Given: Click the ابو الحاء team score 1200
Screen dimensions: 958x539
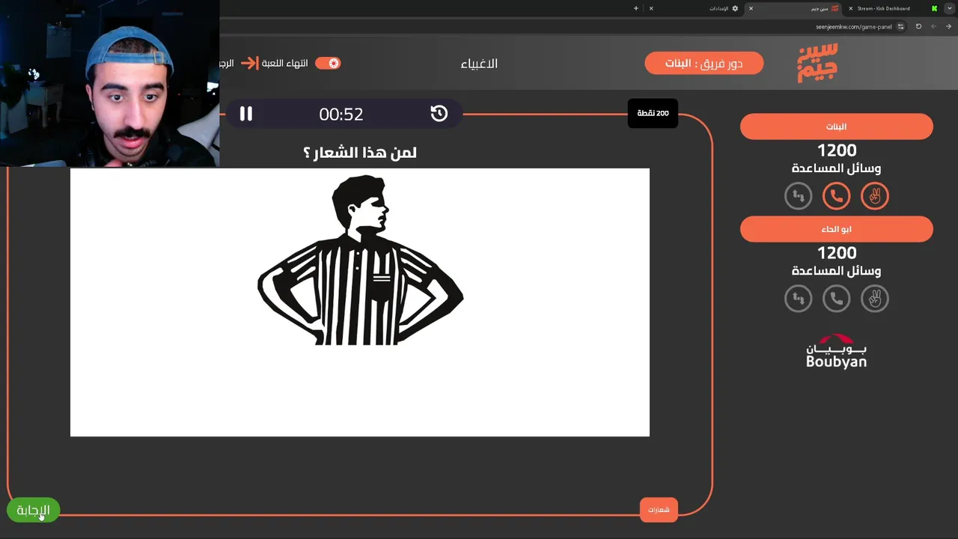Looking at the screenshot, I should [x=836, y=253].
